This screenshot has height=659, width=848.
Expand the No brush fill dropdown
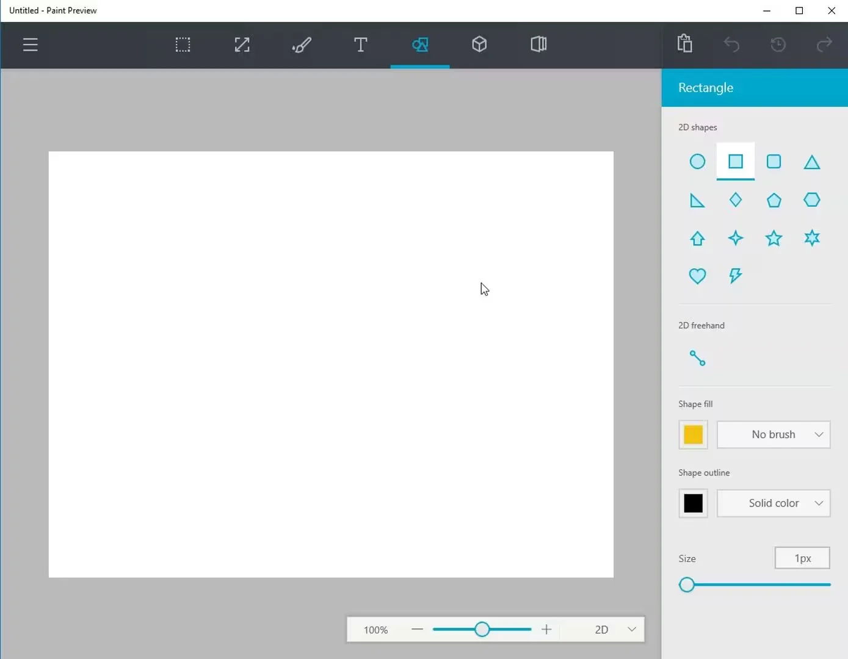(x=774, y=434)
